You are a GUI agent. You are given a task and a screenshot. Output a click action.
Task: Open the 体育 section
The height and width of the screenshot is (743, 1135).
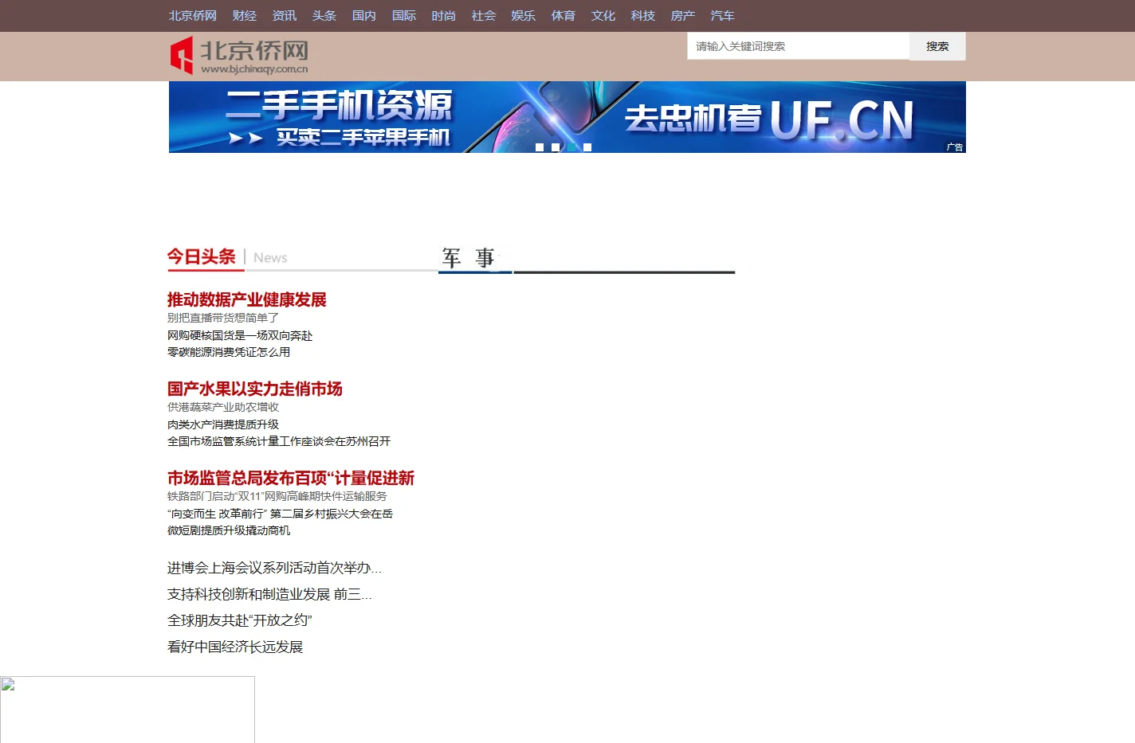tap(563, 16)
